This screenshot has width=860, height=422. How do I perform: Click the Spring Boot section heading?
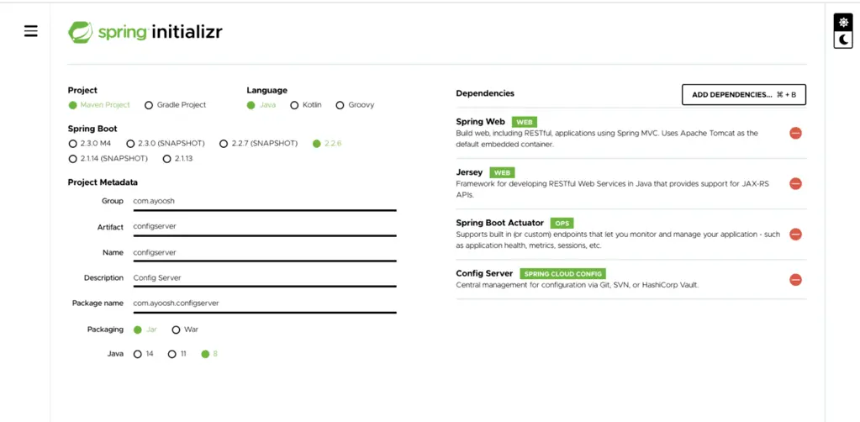pyautogui.click(x=92, y=129)
